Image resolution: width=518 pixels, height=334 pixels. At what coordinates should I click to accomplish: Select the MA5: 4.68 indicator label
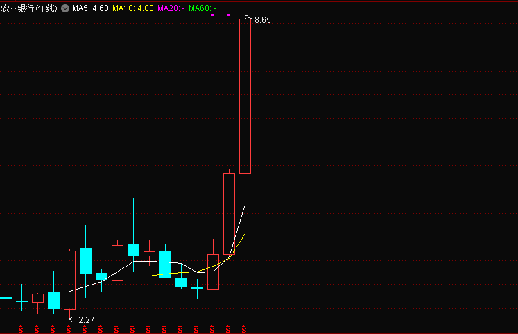point(89,8)
